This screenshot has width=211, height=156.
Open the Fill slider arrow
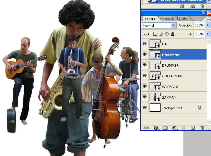[x=208, y=34]
